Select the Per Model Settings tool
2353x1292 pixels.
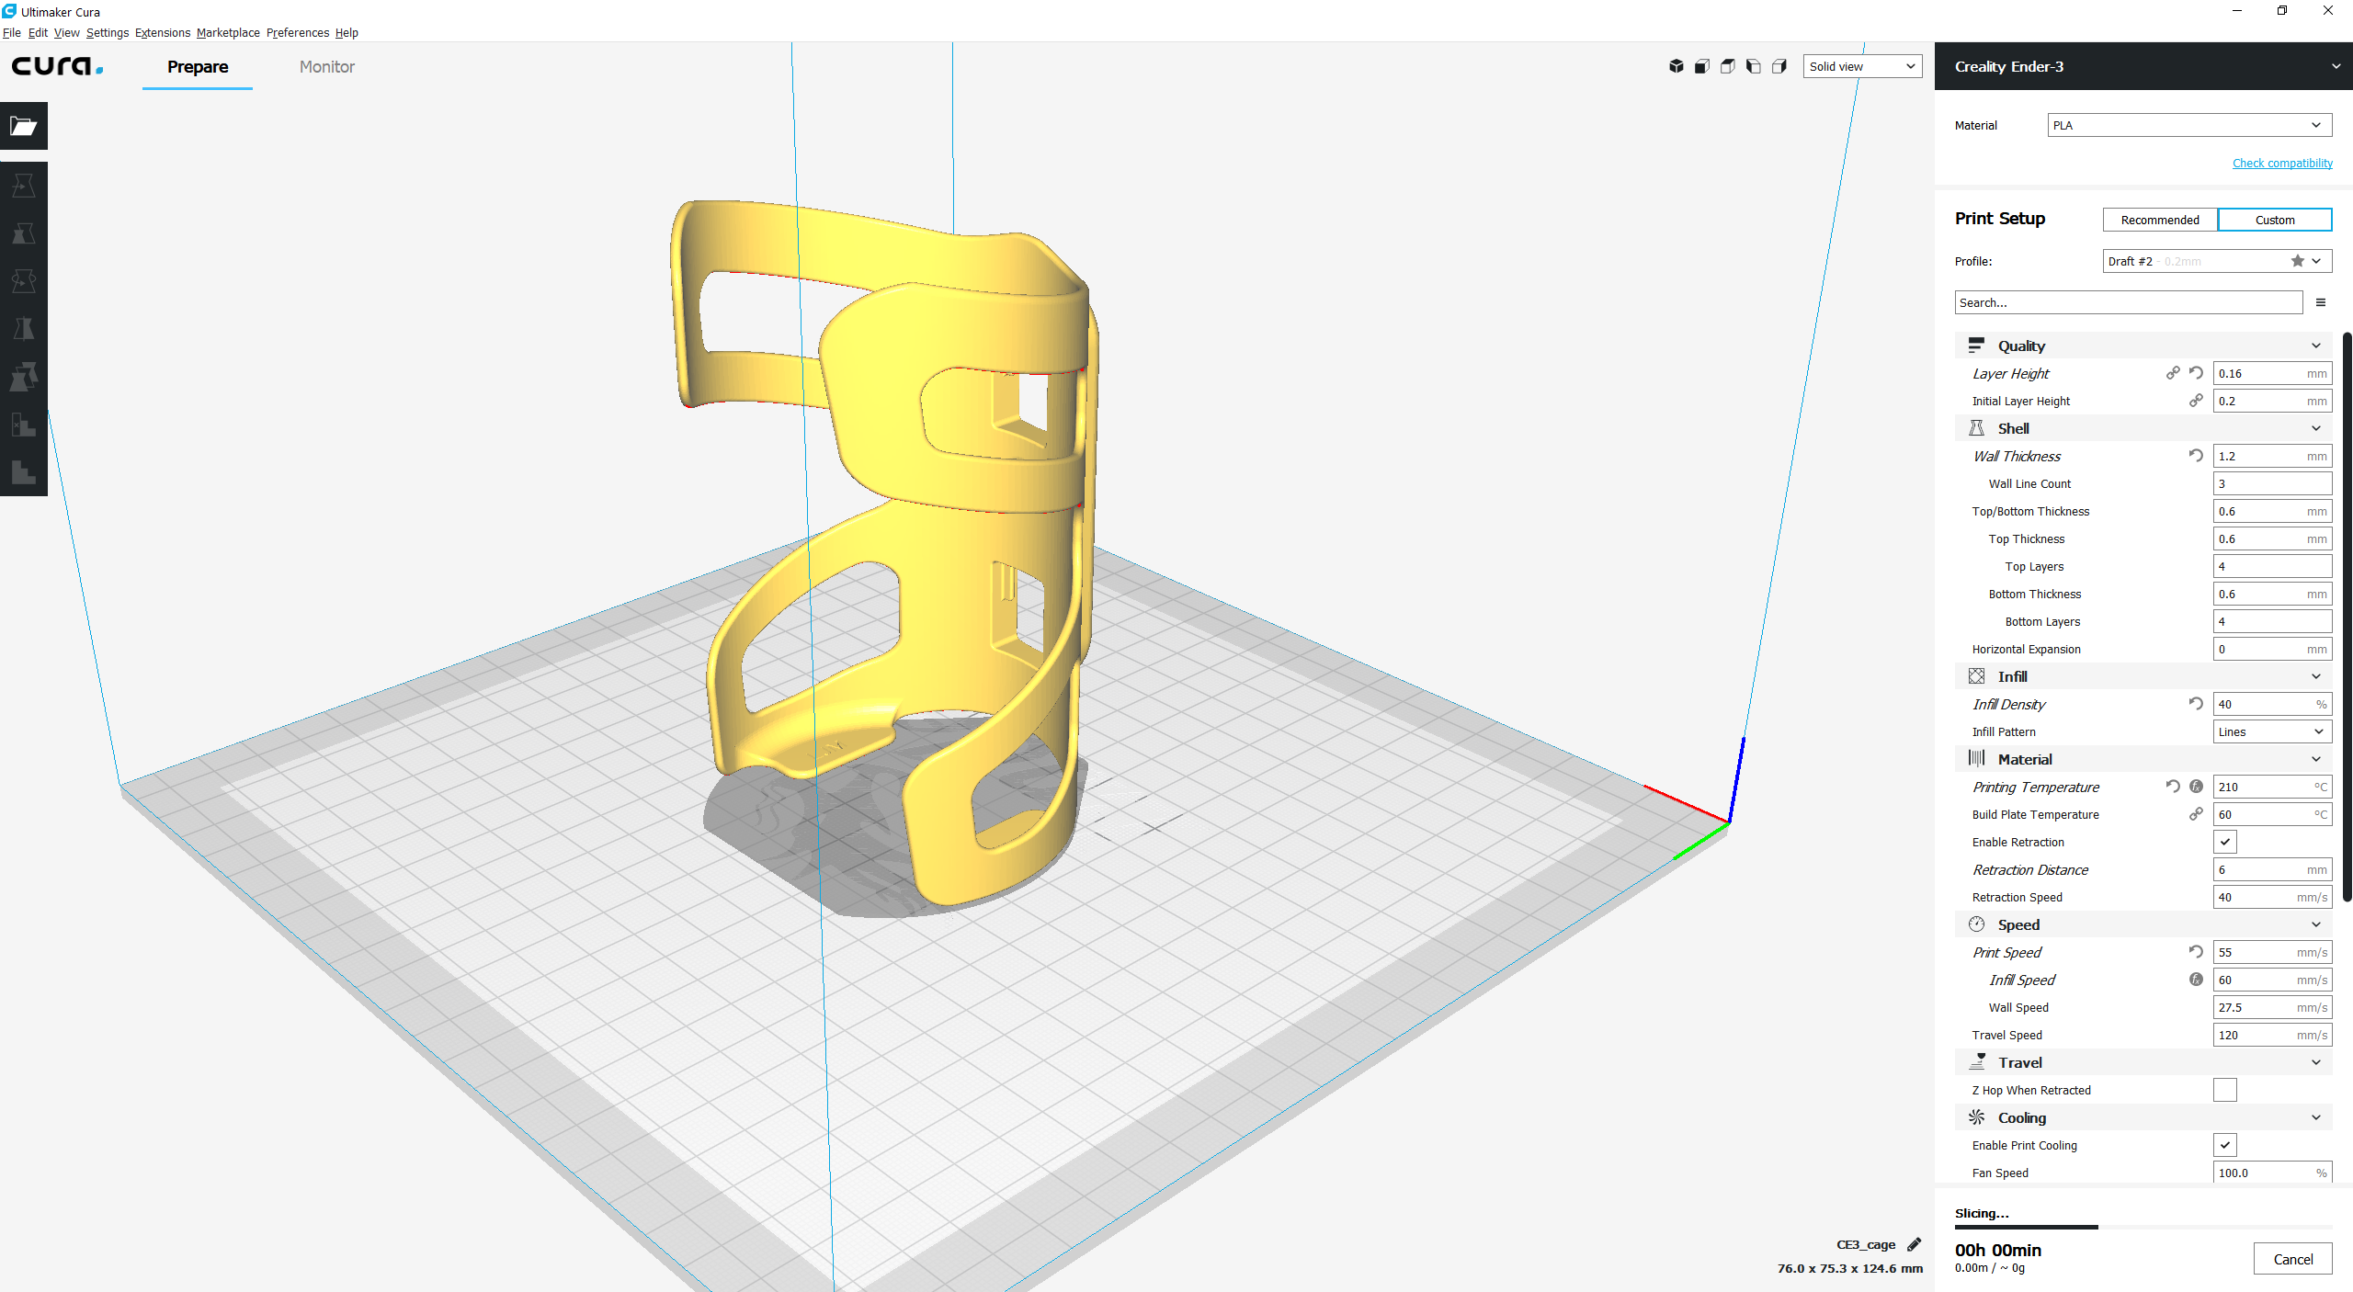pos(24,377)
